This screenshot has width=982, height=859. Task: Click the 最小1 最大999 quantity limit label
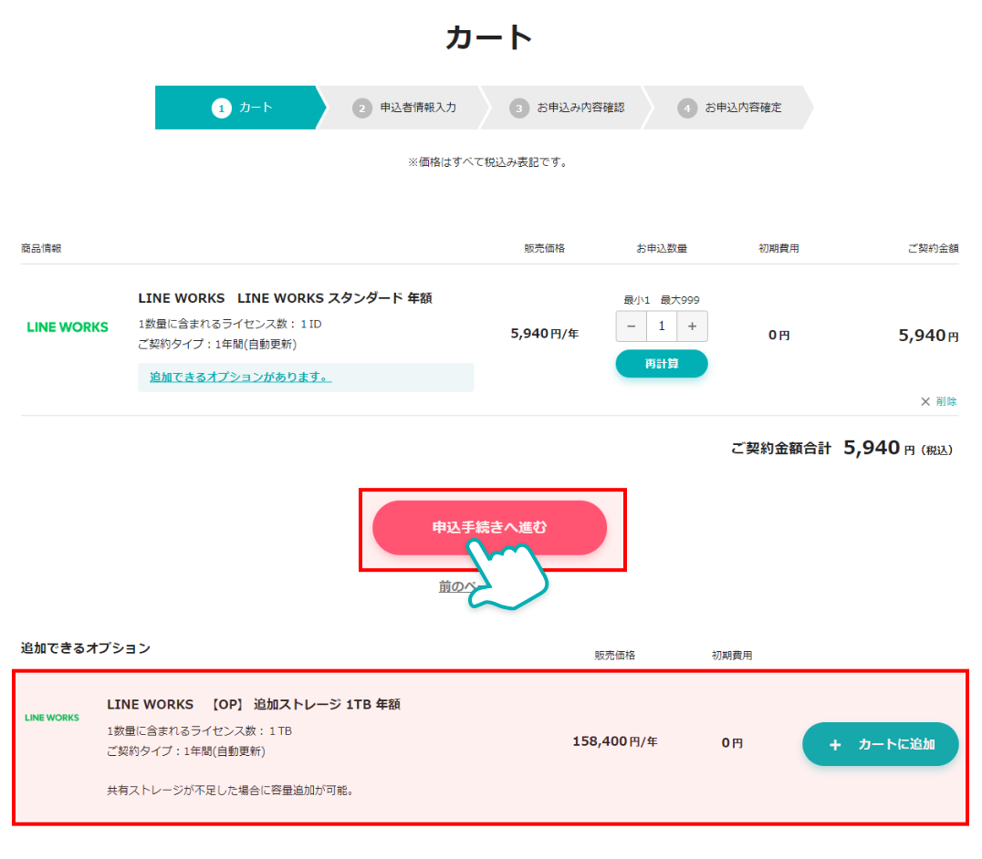coord(662,300)
